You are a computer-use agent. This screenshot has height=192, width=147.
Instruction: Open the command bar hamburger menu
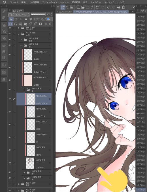[x=58, y=7]
